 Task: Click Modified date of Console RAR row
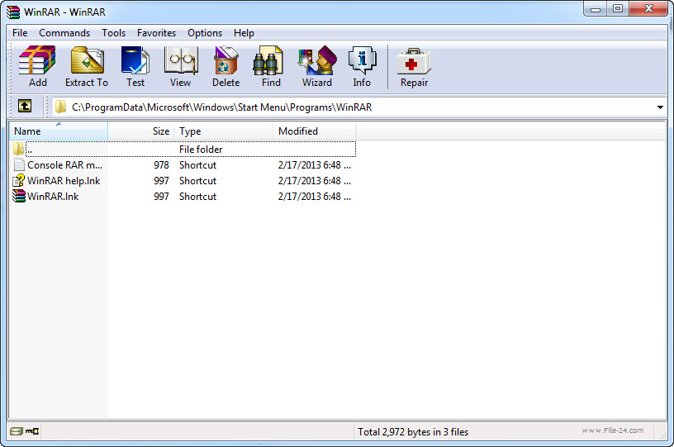tap(314, 165)
